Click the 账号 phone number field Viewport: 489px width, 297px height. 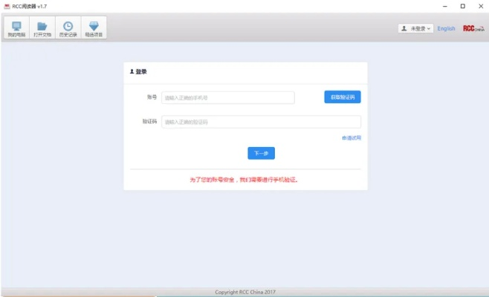coord(228,97)
